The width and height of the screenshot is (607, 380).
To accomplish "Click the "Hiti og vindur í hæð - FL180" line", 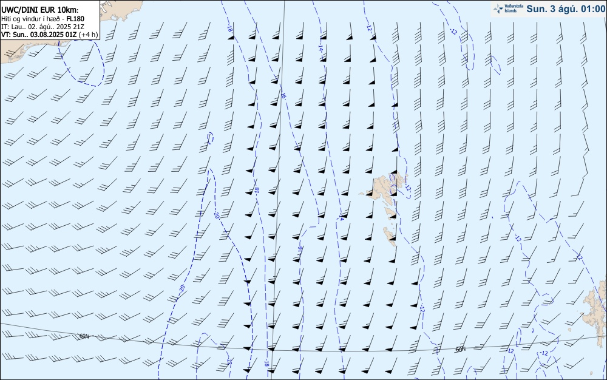I will [x=42, y=19].
